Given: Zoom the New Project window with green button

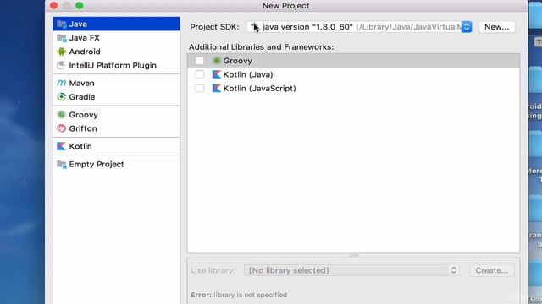Looking at the screenshot, I should click(x=80, y=6).
